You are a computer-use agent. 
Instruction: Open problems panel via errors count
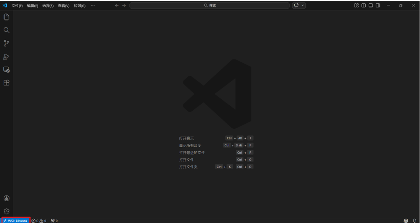[x=35, y=221]
